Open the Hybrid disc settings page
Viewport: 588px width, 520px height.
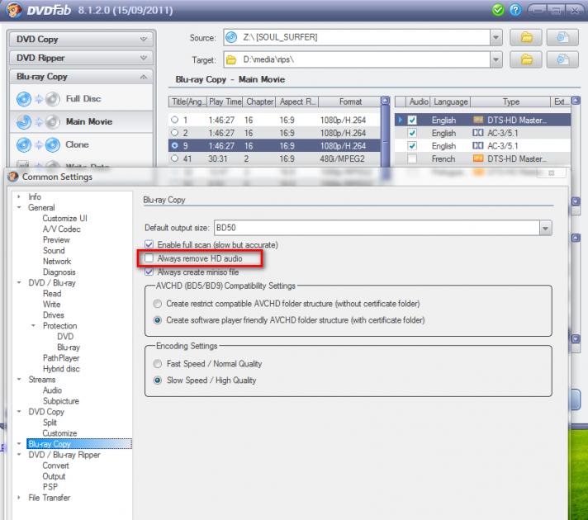61,369
